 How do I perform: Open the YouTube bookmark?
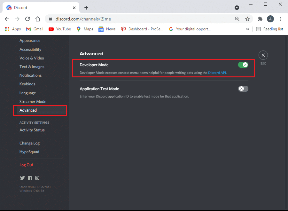(60, 29)
